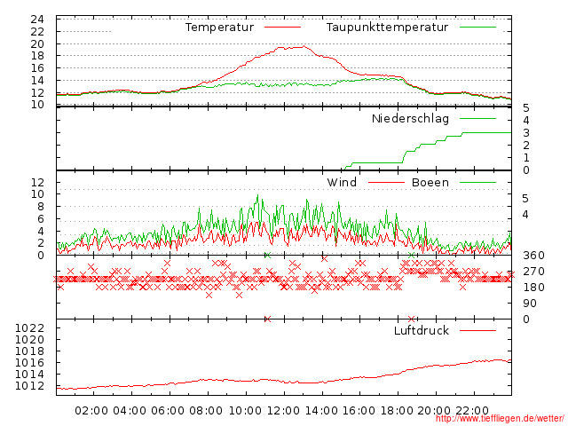This screenshot has height=426, width=568.
Task: Click the Temperatur legend label
Action: [219, 28]
